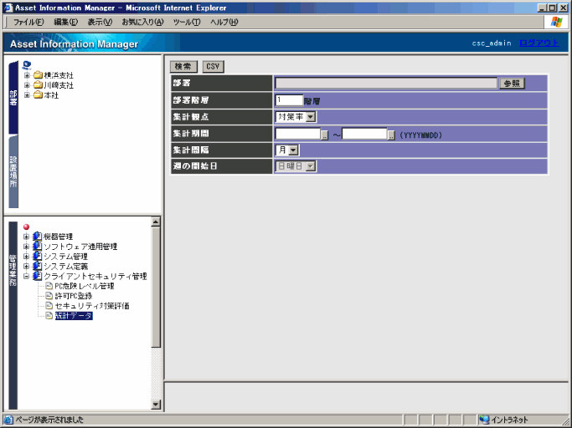This screenshot has height=428, width=572.
Task: Open the ファイル menu
Action: tap(28, 21)
